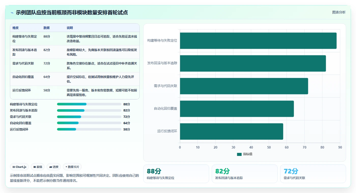
Task: Click the chart y-axis label 自动化回归覆盖
Action: (165, 109)
